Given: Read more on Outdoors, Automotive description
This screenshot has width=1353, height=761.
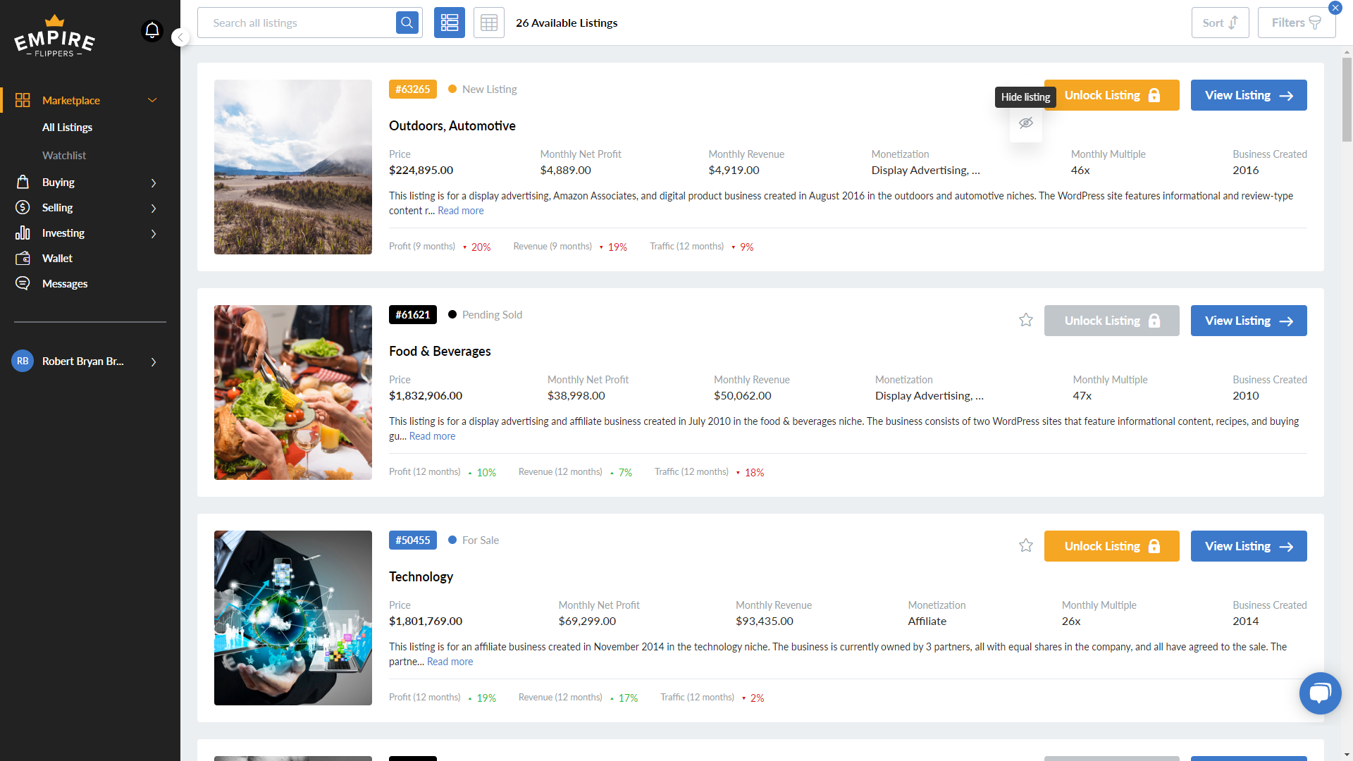Looking at the screenshot, I should (x=461, y=211).
